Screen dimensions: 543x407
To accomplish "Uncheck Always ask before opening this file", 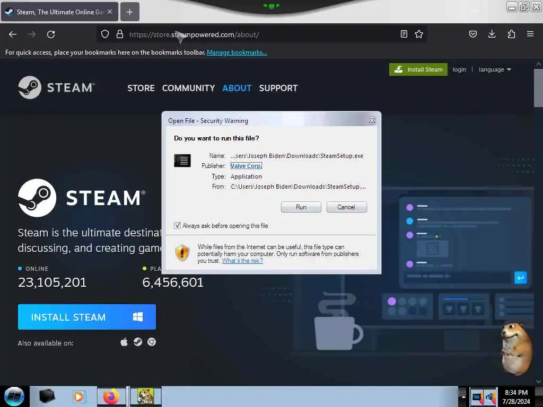I will tap(177, 226).
